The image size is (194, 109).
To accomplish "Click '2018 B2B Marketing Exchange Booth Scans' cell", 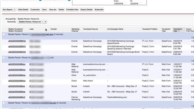I will point(123,53).
